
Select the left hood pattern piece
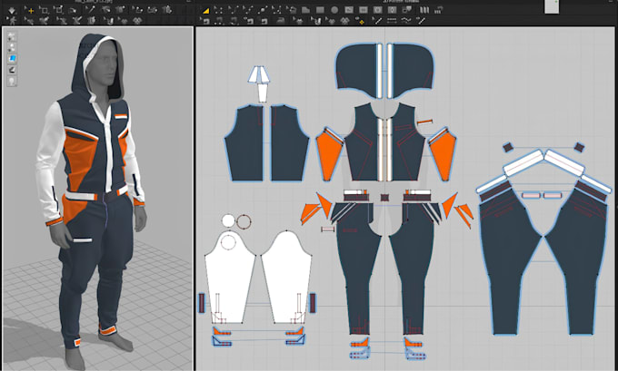[356, 71]
